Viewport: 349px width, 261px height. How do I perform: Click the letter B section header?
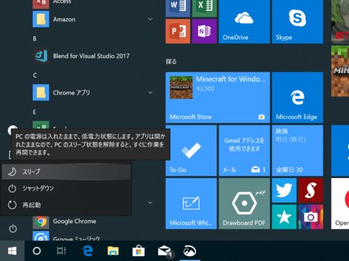click(35, 38)
